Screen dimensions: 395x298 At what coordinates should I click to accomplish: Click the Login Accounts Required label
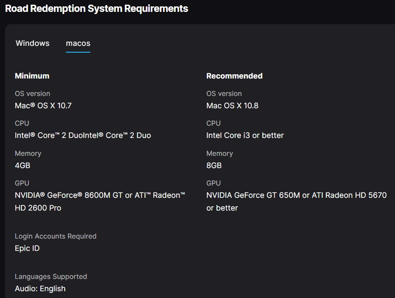tap(55, 236)
